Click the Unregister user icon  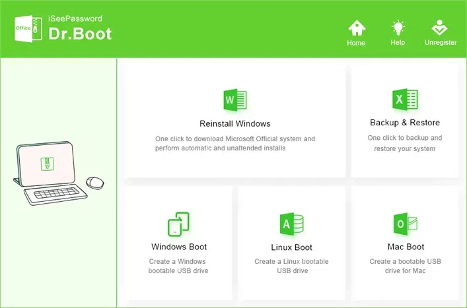[x=440, y=28]
